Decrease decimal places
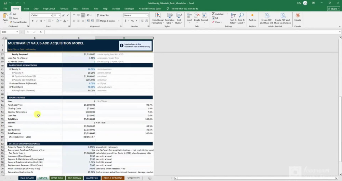The image size is (342, 181). [x=146, y=21]
